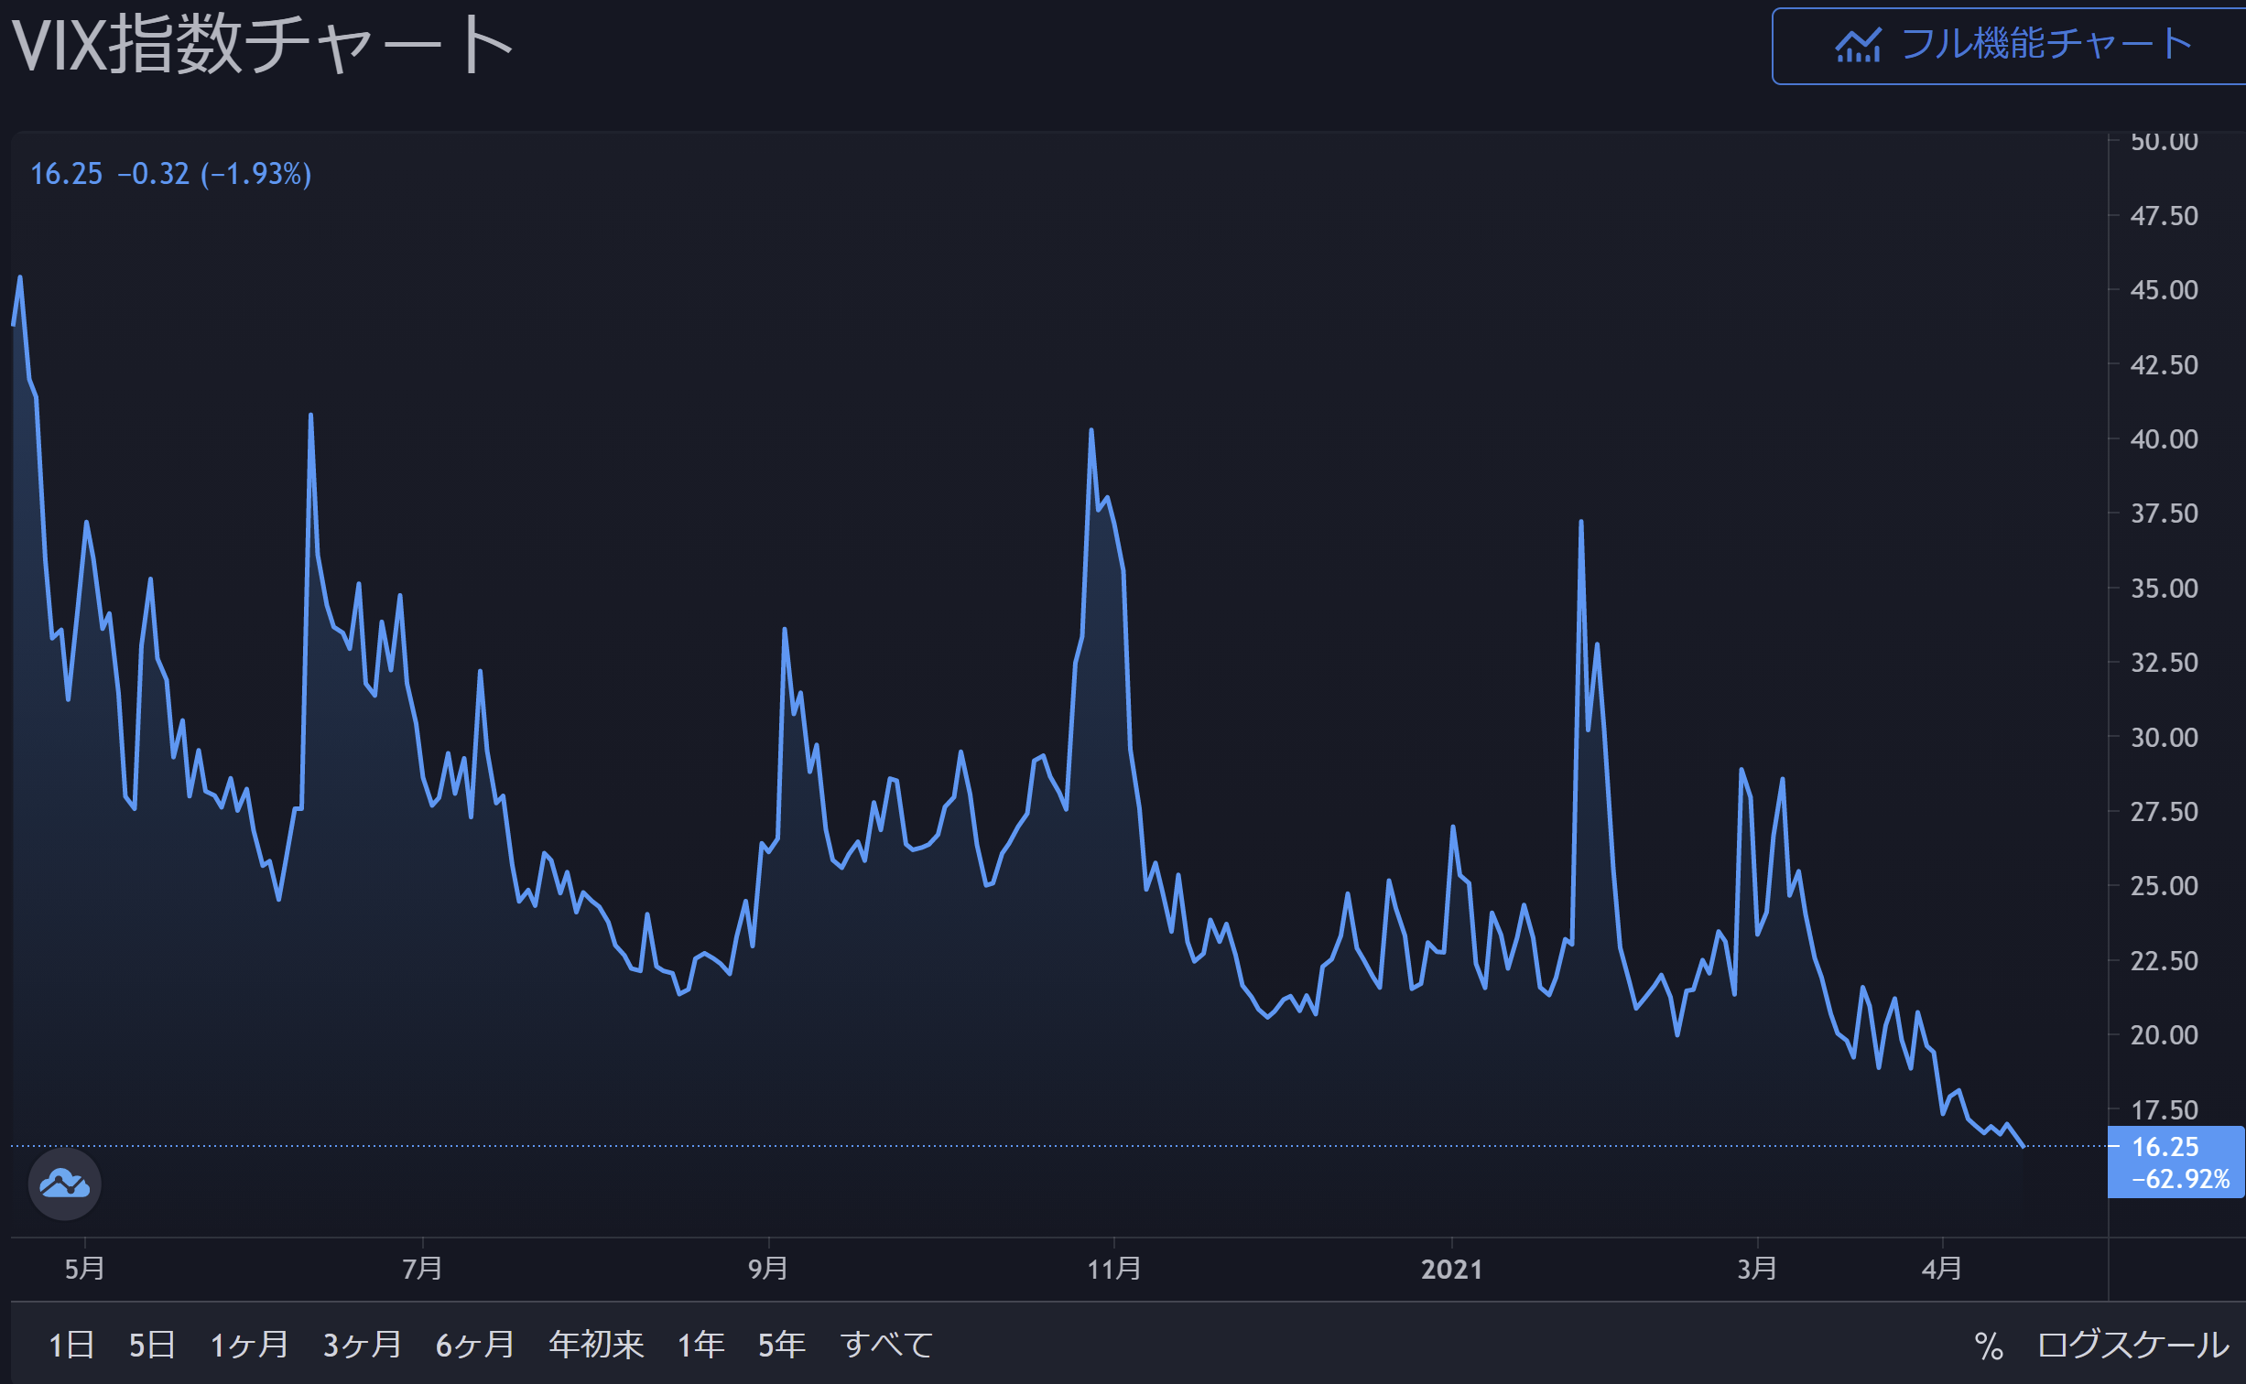The height and width of the screenshot is (1384, 2246).
Task: Click the 40.00 price axis label
Action: pos(2164,439)
